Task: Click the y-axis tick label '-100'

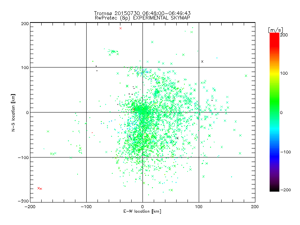Action: tap(23, 157)
